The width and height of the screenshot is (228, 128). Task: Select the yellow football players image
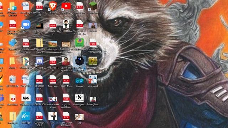pos(93,61)
